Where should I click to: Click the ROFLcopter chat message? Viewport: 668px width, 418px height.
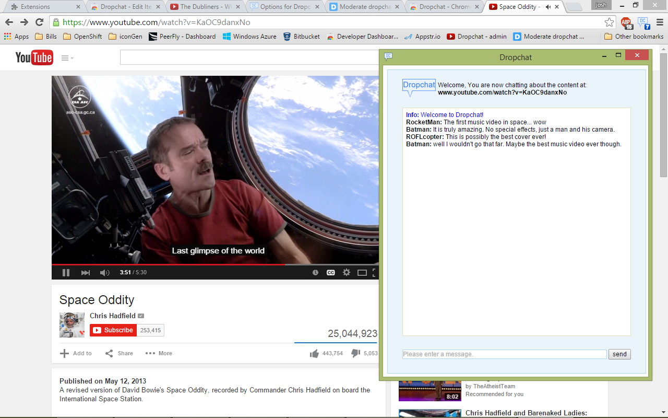pyautogui.click(x=476, y=137)
